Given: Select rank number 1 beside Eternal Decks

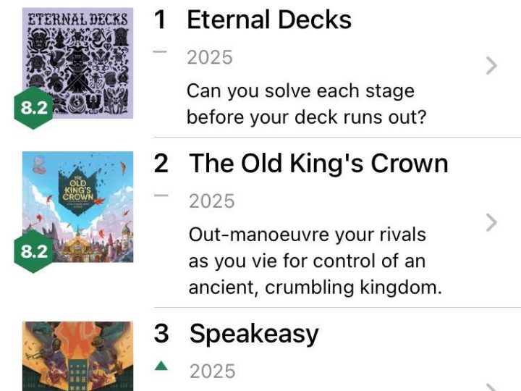Looking at the screenshot, I should click(x=160, y=20).
